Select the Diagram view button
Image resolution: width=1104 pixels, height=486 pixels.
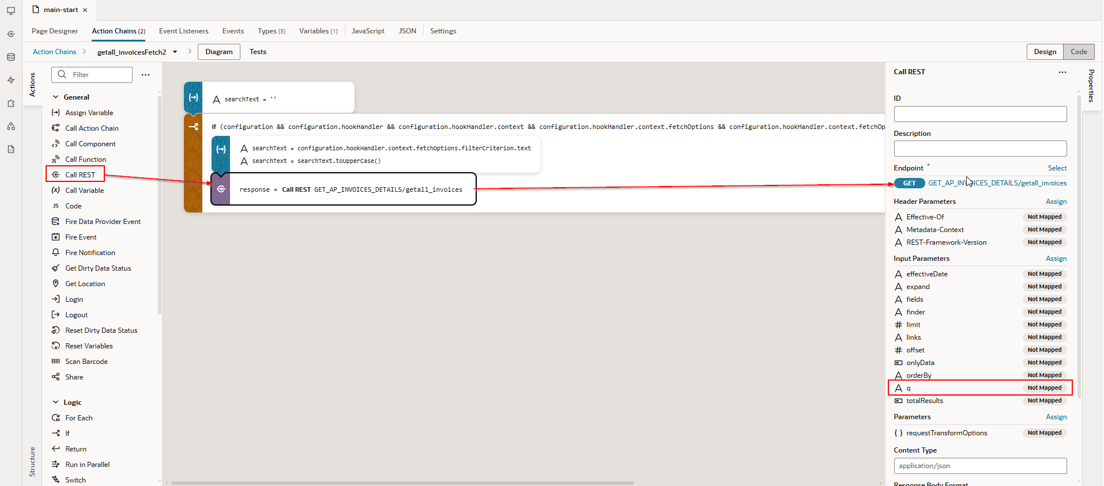click(219, 52)
